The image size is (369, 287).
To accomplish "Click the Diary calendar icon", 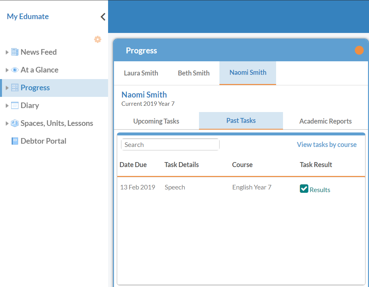I will 15,105.
